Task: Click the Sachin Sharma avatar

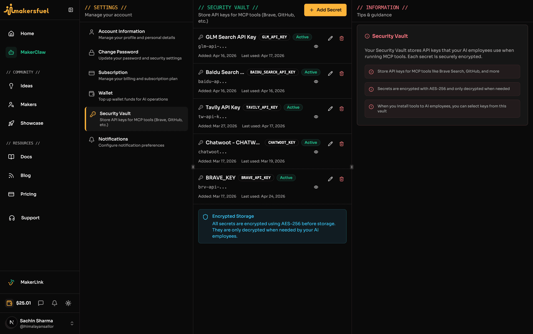Action: [x=12, y=322]
